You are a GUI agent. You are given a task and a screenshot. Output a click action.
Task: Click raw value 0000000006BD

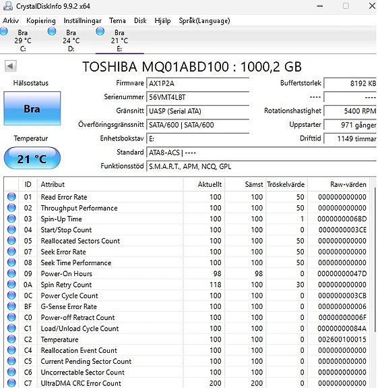(x=342, y=219)
